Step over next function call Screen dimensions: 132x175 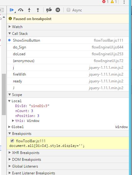tap(21, 10)
